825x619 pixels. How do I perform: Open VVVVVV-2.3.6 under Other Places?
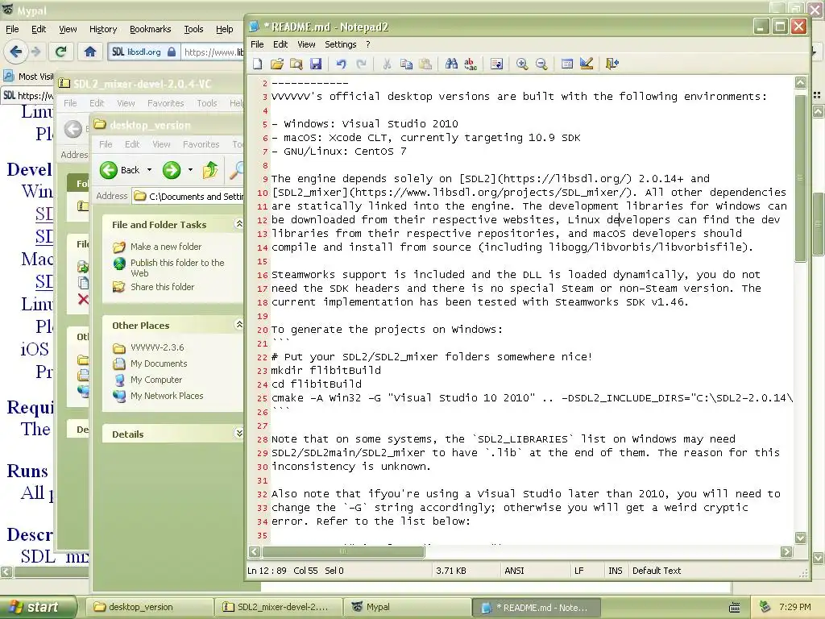tap(157, 347)
